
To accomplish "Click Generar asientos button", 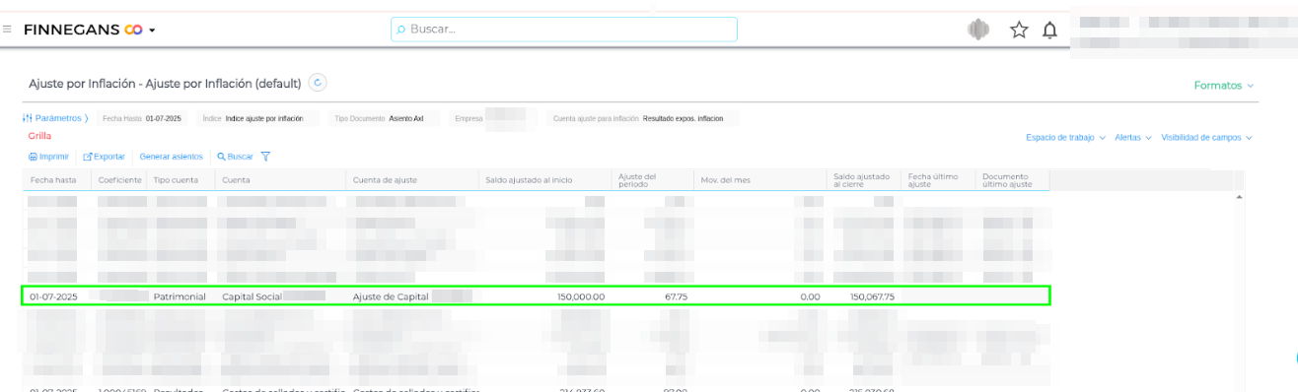I will click(172, 157).
